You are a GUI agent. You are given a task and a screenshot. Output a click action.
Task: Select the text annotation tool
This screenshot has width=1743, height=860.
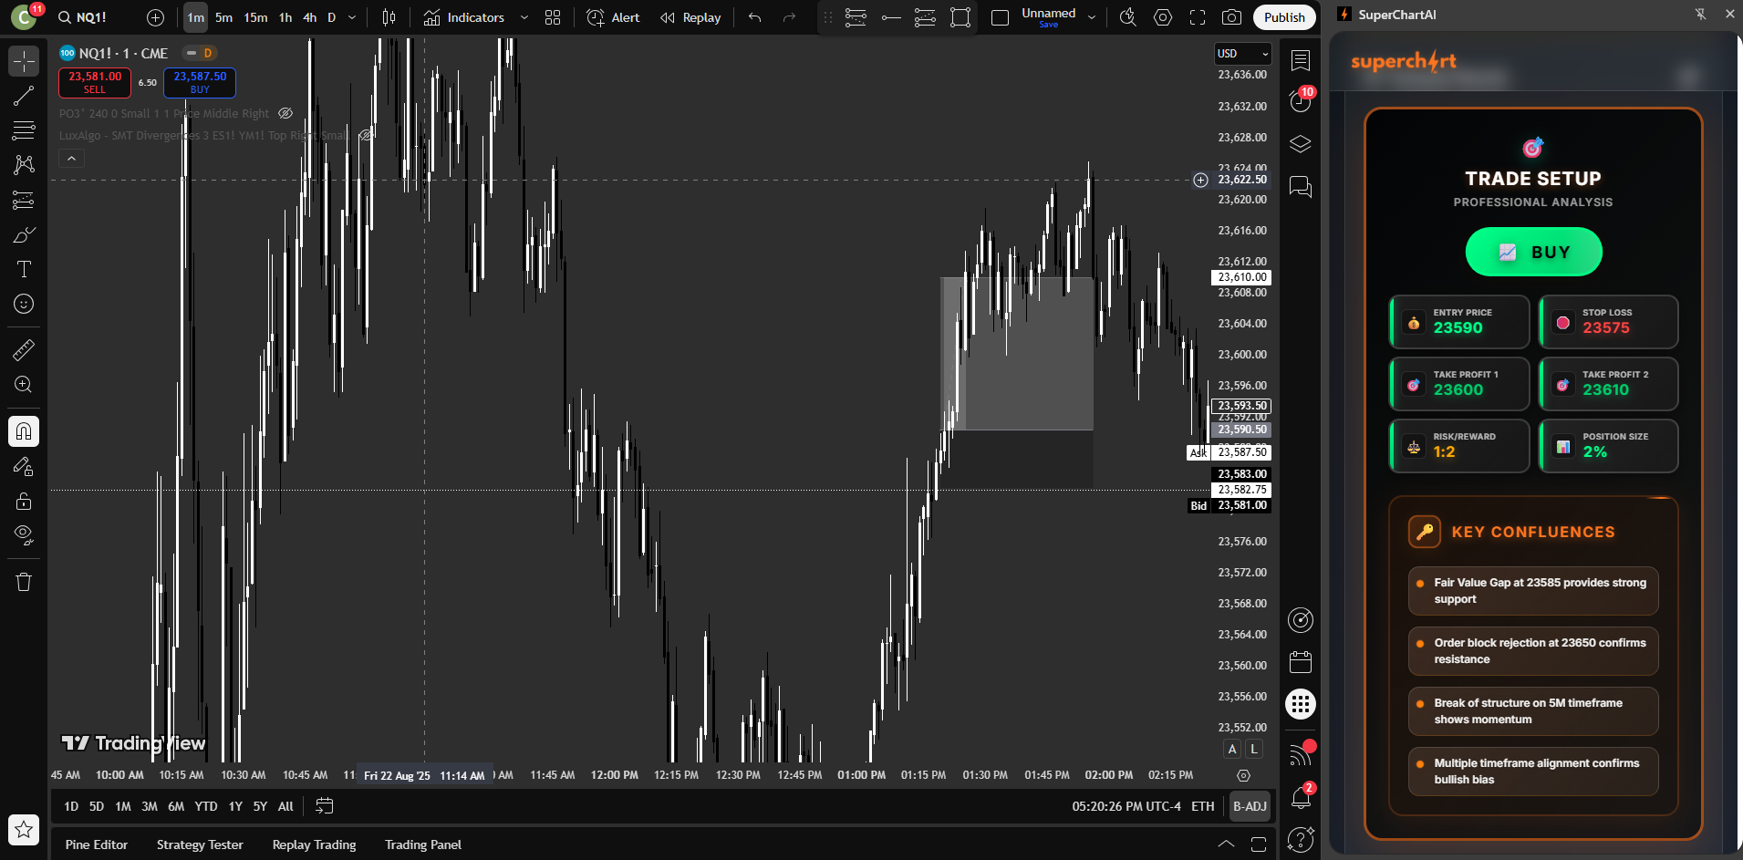click(x=24, y=269)
